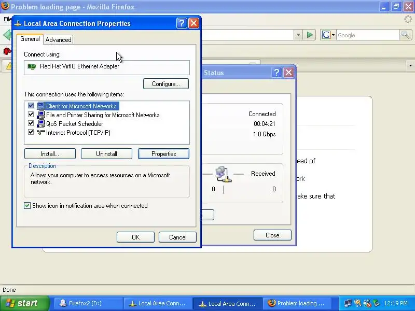Click the Configure... button

166,84
